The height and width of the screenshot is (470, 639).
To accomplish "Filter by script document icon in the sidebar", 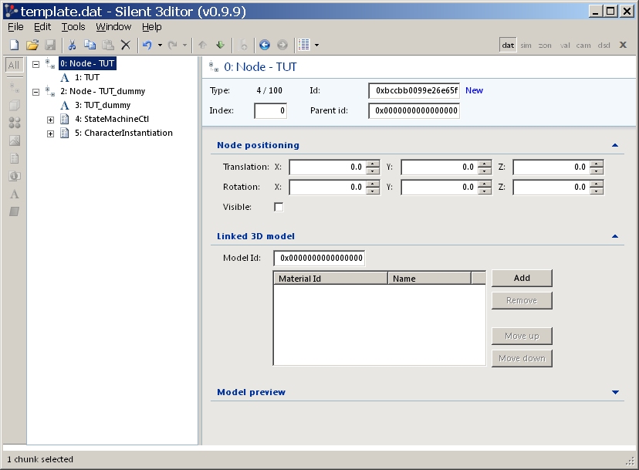I will click(x=14, y=158).
